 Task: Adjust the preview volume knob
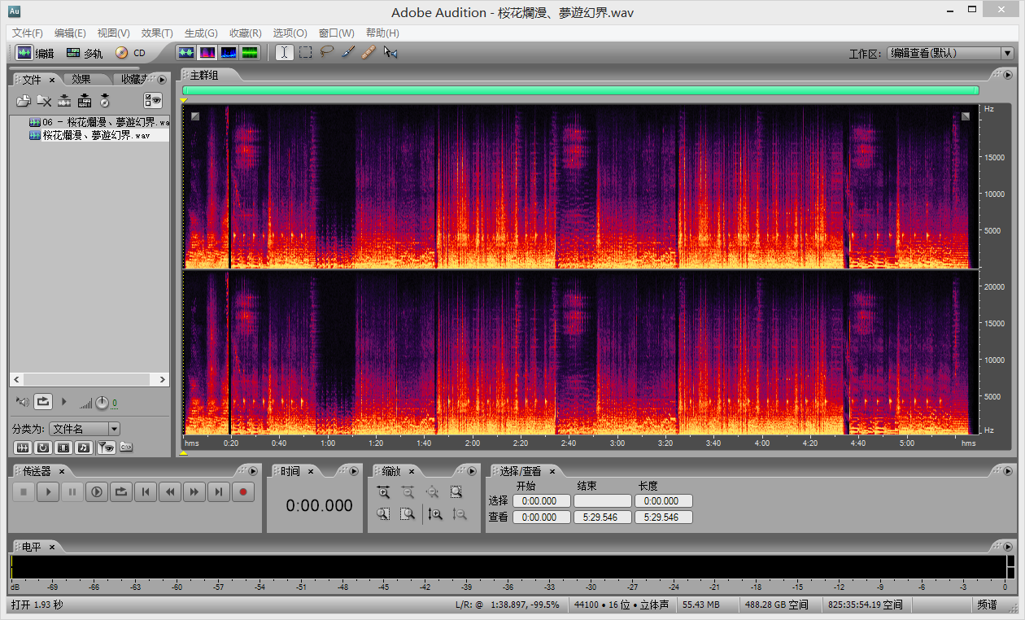[x=102, y=403]
